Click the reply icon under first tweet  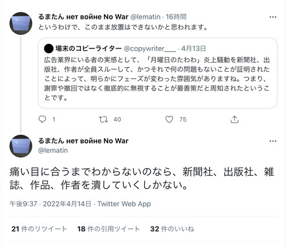(x=42, y=119)
